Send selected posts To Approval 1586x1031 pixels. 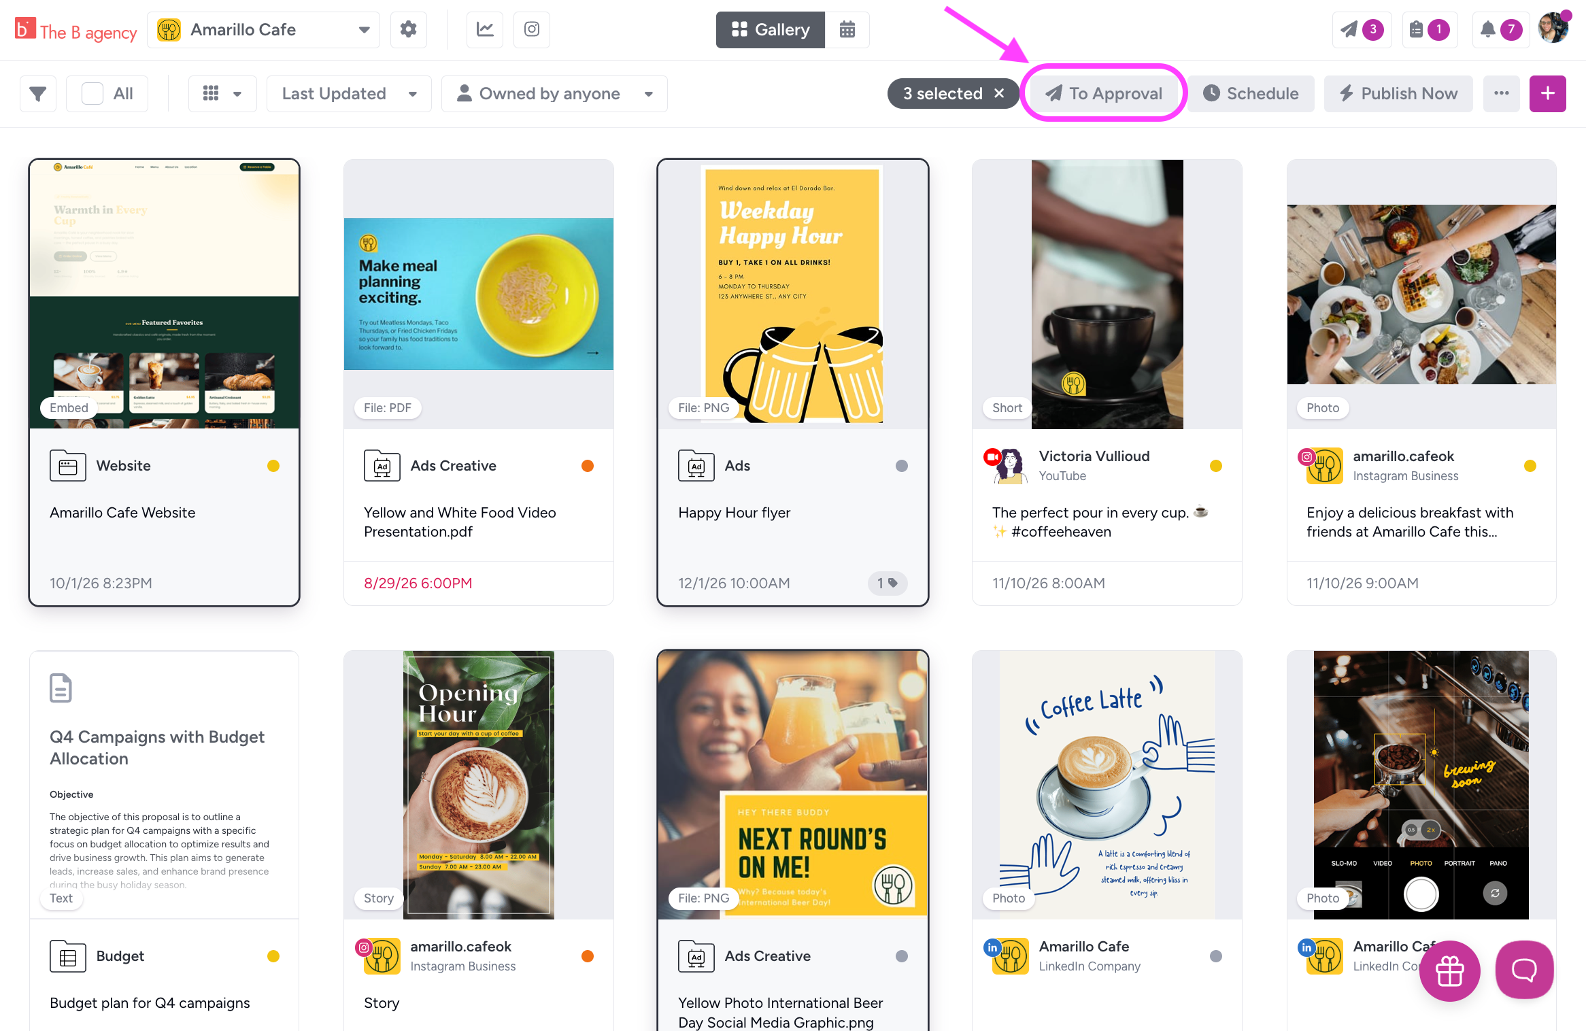click(1103, 94)
